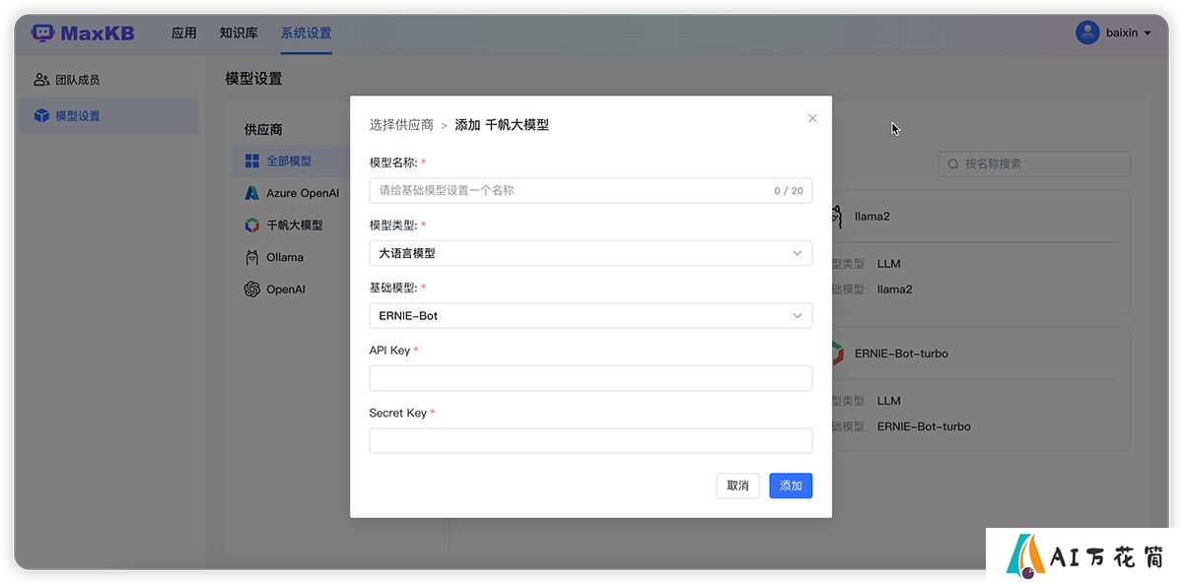Select the 千帆大模型 provider
This screenshot has height=584, width=1183.
coord(289,226)
